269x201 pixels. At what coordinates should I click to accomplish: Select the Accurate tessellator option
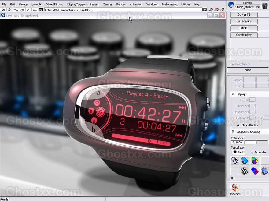coord(258,152)
